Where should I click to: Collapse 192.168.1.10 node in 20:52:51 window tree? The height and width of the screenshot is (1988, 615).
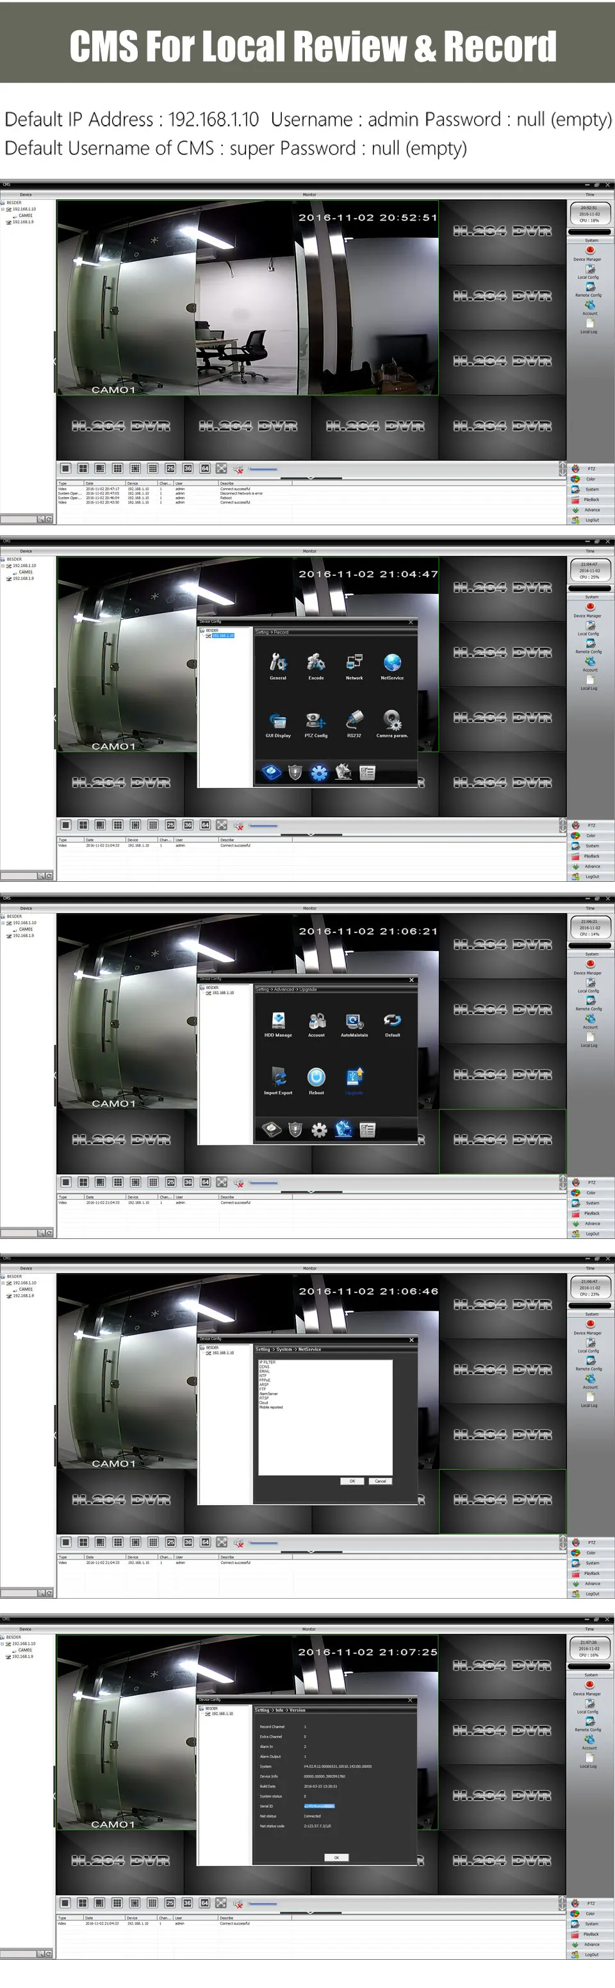point(3,209)
